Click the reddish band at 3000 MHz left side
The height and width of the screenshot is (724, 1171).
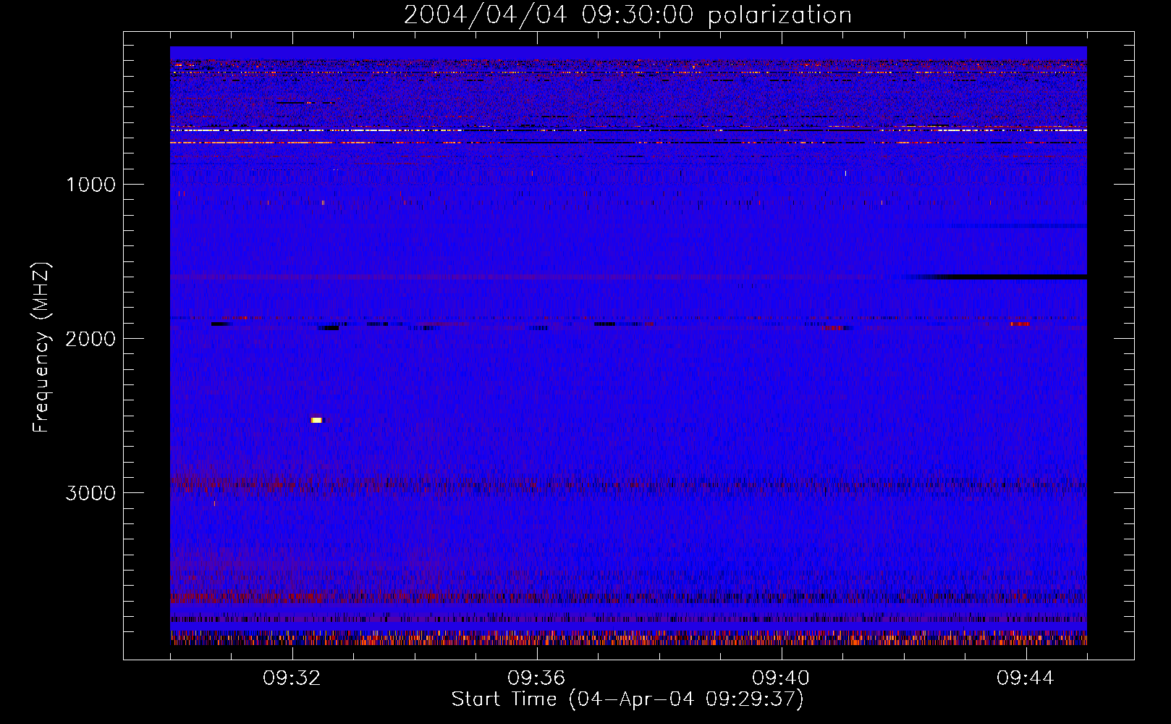(232, 482)
